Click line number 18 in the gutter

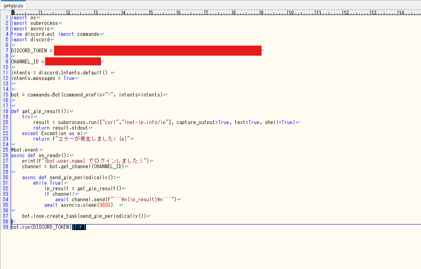pyautogui.click(x=6, y=111)
